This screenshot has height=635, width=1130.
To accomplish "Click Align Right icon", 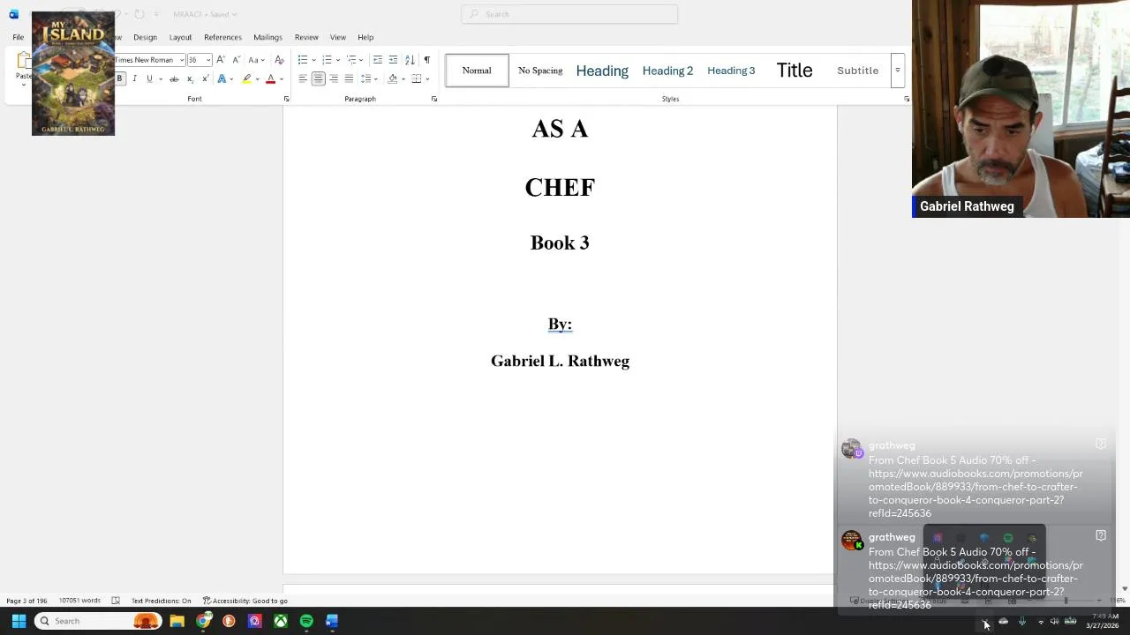I will pyautogui.click(x=334, y=78).
